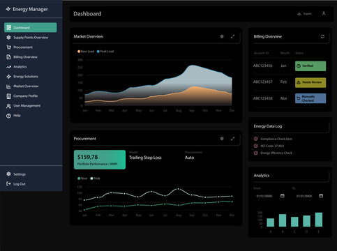Click the Dashboard grid icon in sidebar
This screenshot has width=337, height=251.
click(9, 27)
